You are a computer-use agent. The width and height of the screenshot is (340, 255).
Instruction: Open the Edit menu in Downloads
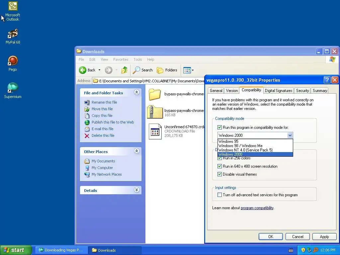pyautogui.click(x=92, y=59)
